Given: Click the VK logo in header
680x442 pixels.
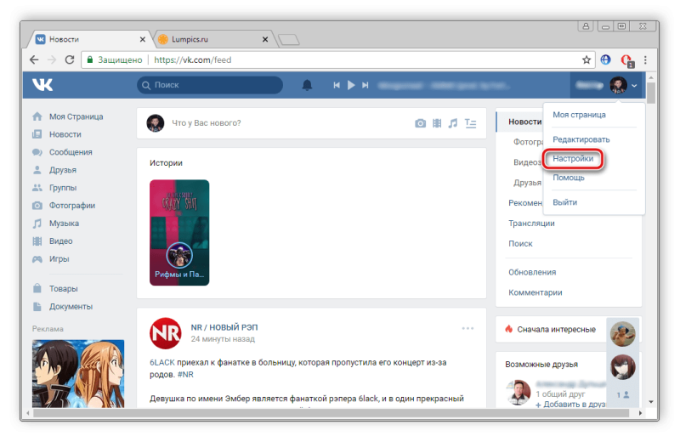Looking at the screenshot, I should click(x=42, y=85).
